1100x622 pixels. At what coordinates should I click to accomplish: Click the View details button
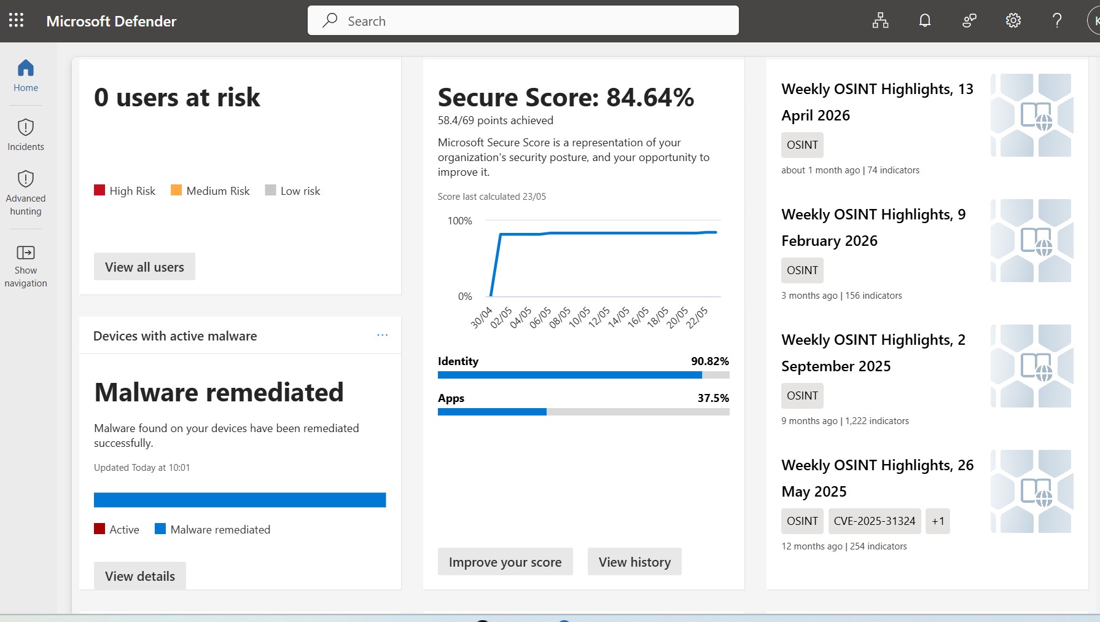click(140, 576)
